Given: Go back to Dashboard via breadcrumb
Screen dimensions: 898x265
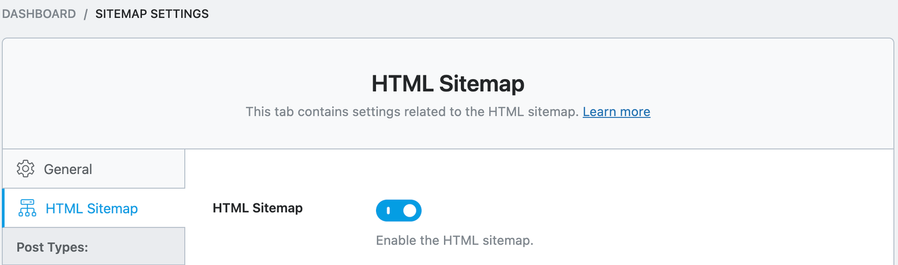Looking at the screenshot, I should click(x=39, y=14).
